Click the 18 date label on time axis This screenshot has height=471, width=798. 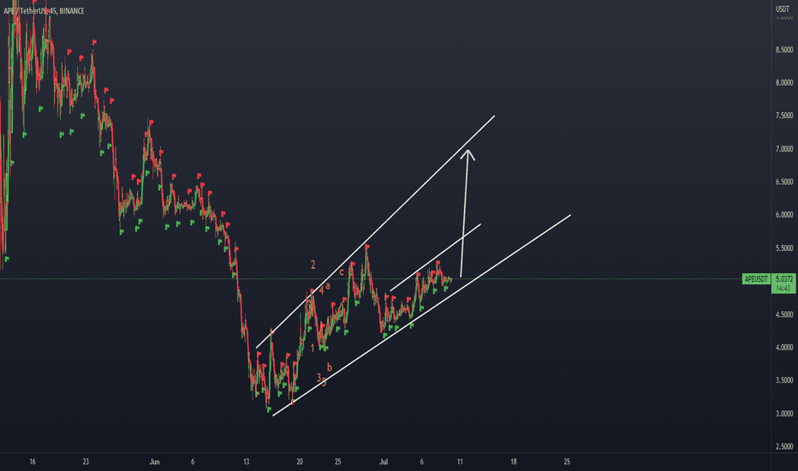coord(514,462)
